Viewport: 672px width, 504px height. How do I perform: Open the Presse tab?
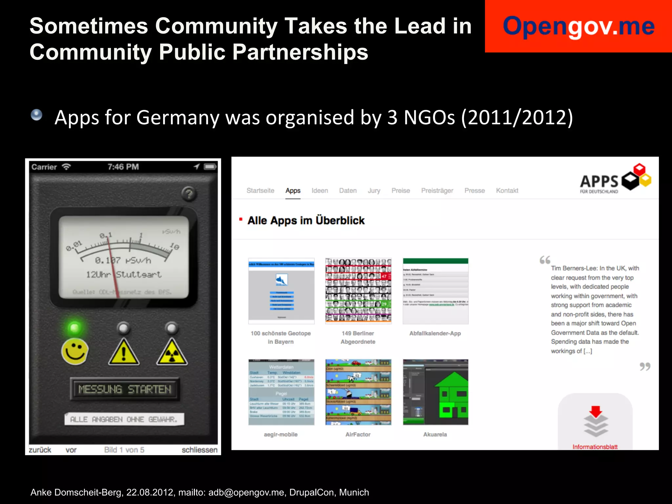[x=474, y=191]
